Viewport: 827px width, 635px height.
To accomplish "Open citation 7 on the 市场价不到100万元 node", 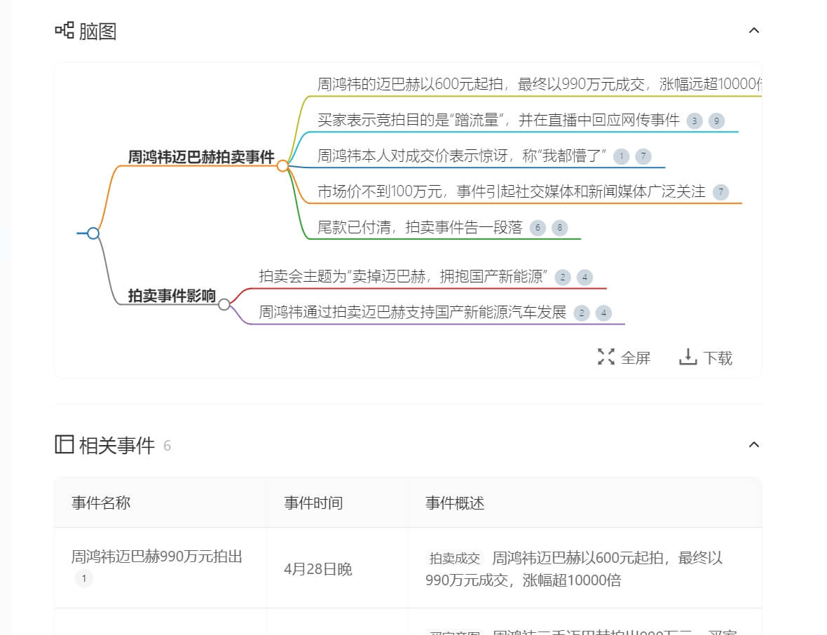I will [720, 191].
